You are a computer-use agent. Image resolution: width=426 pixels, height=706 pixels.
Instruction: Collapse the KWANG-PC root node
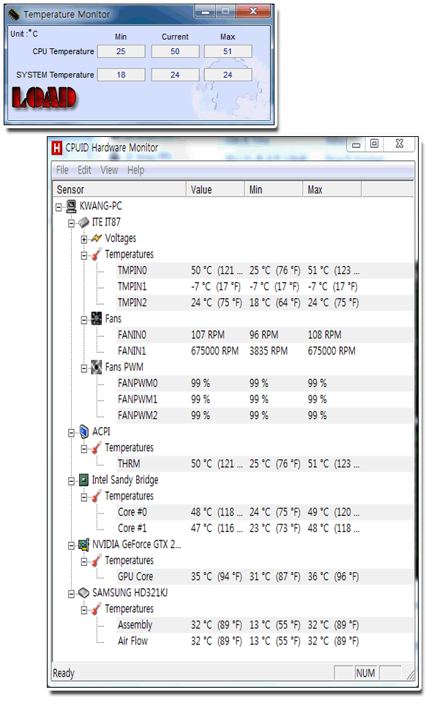59,207
